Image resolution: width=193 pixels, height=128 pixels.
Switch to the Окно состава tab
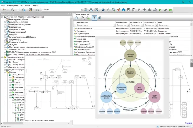pos(81,14)
